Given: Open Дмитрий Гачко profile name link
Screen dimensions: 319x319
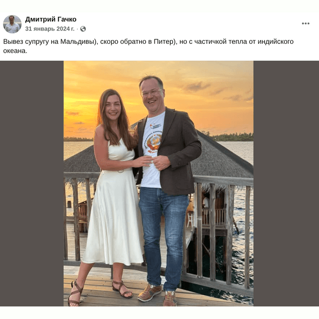Looking at the screenshot, I should pos(51,19).
